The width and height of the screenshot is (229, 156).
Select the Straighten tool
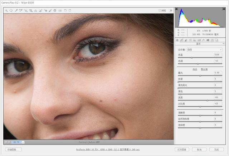click(x=35, y=10)
